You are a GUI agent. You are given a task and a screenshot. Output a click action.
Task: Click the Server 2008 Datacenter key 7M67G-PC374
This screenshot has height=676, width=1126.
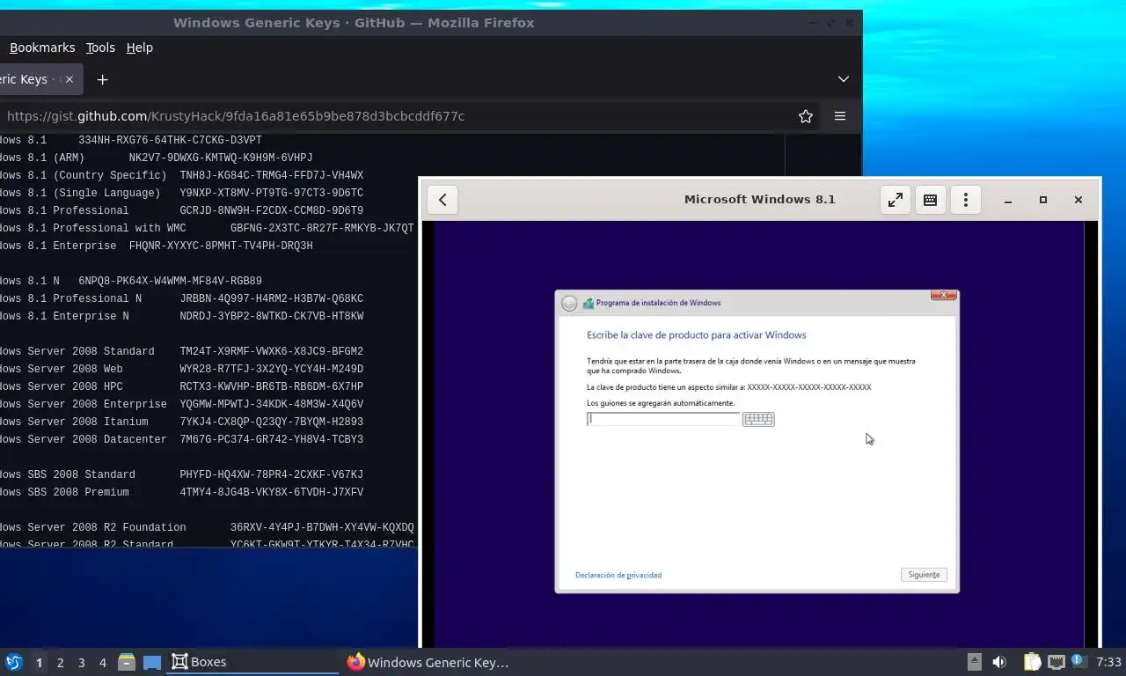click(272, 439)
